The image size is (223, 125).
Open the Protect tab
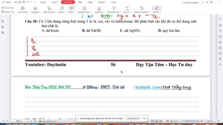point(102,2)
